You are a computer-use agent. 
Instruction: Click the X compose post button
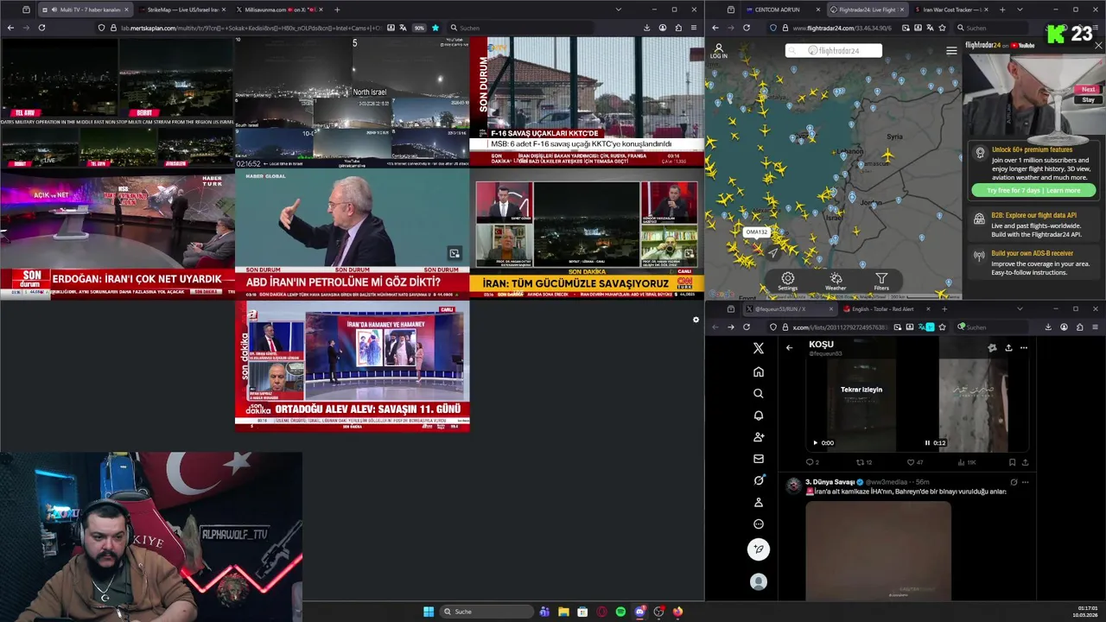pos(759,549)
